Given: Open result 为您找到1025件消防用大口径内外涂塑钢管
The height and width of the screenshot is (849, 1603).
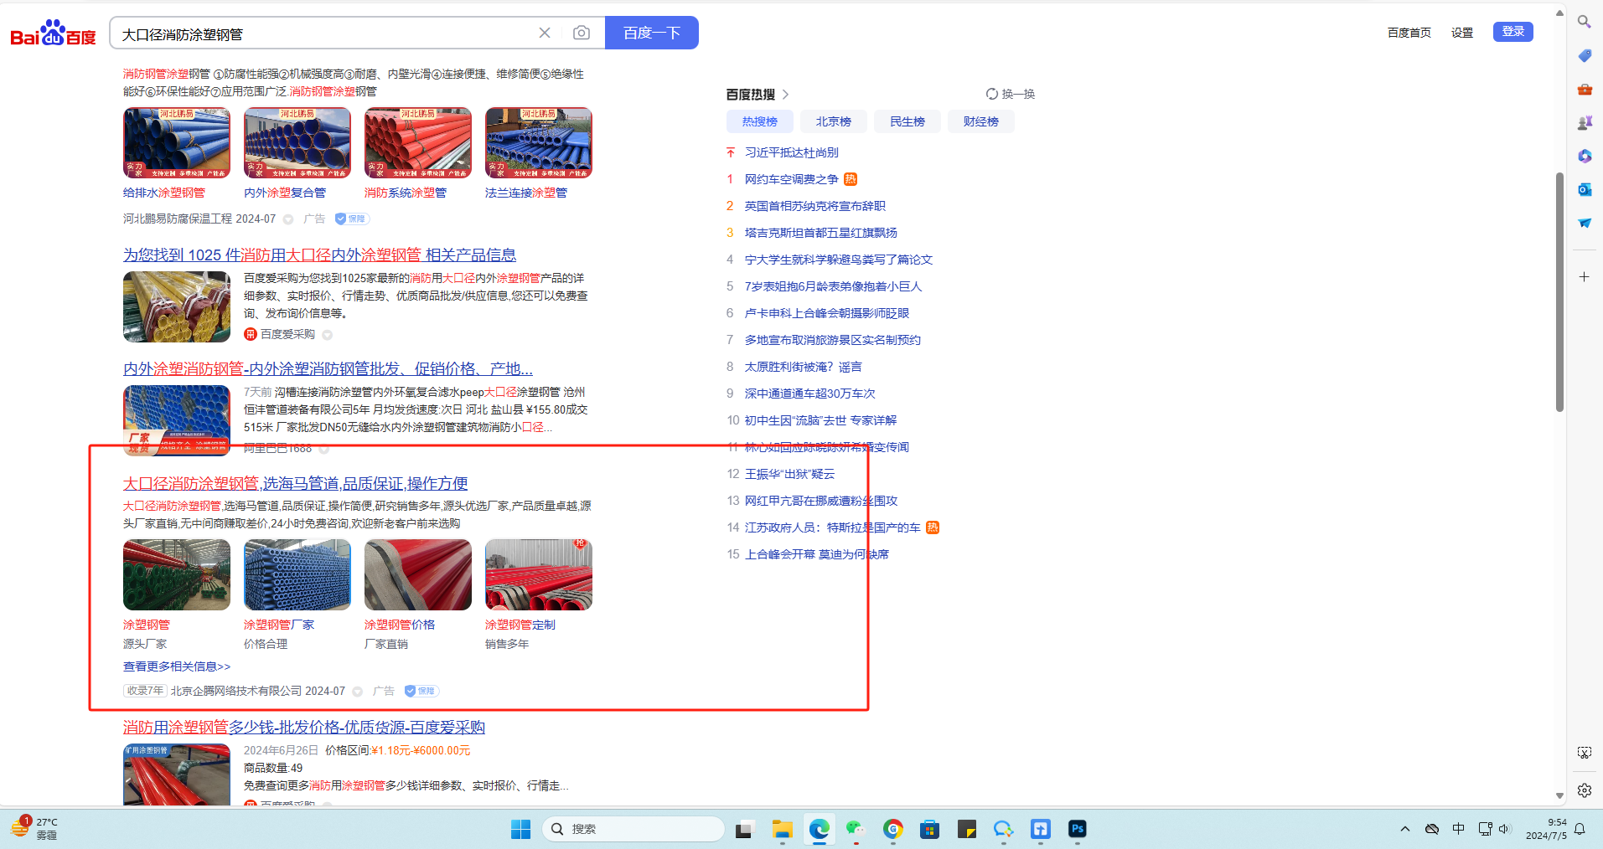Looking at the screenshot, I should 319,255.
